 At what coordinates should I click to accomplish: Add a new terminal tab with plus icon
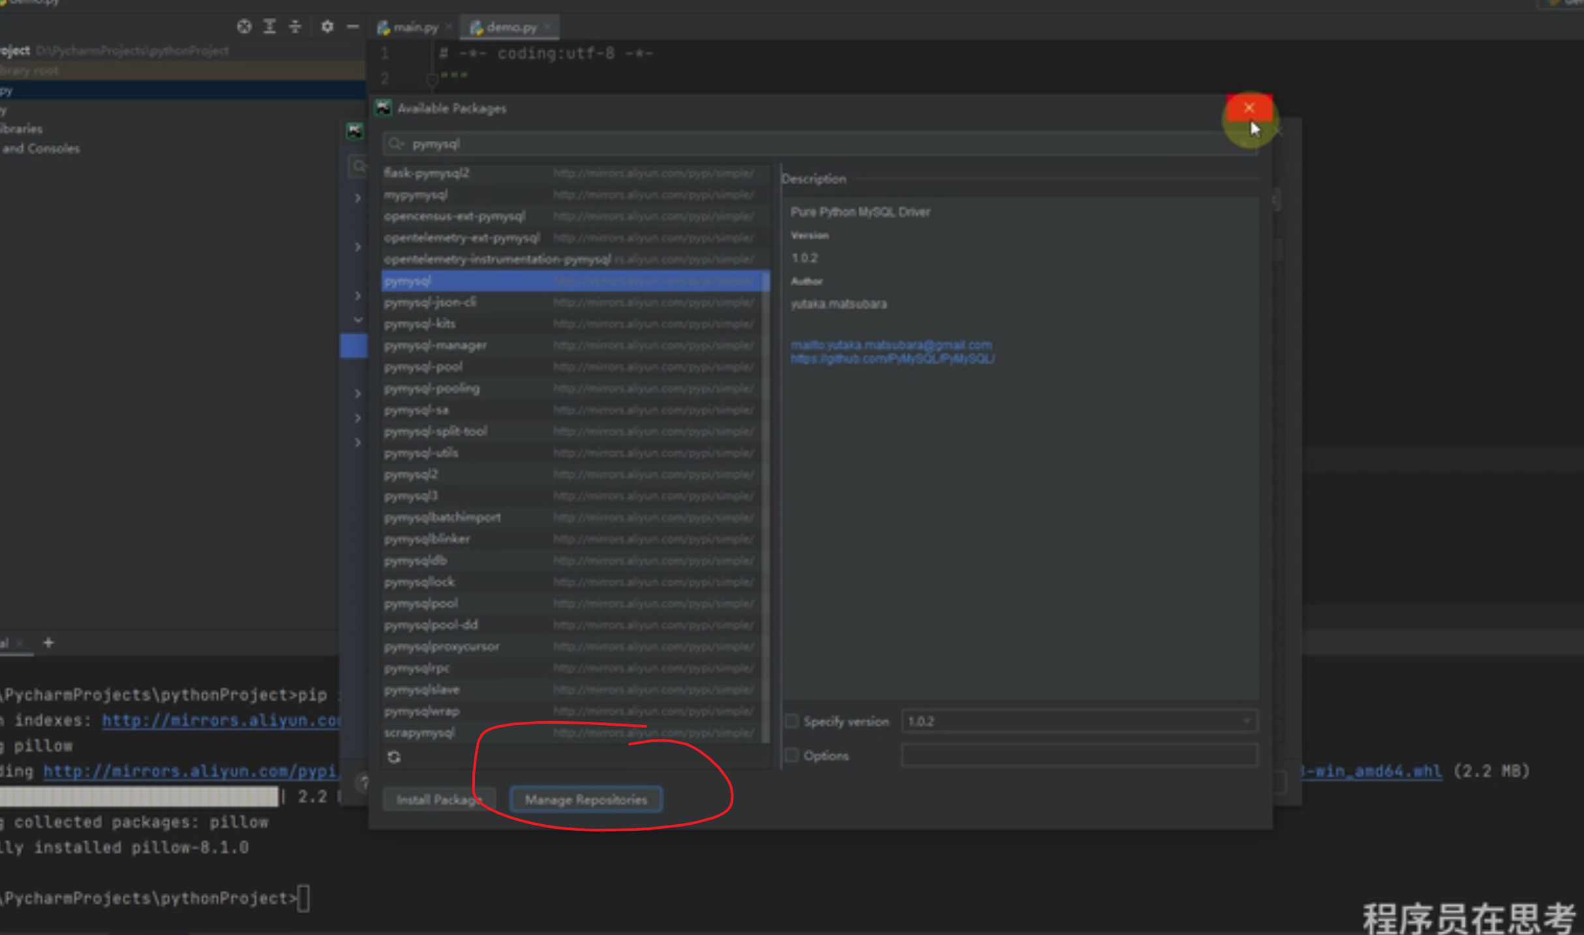click(x=48, y=642)
